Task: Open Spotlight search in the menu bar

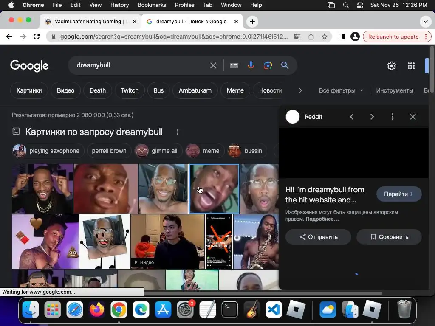Action: [x=345, y=5]
